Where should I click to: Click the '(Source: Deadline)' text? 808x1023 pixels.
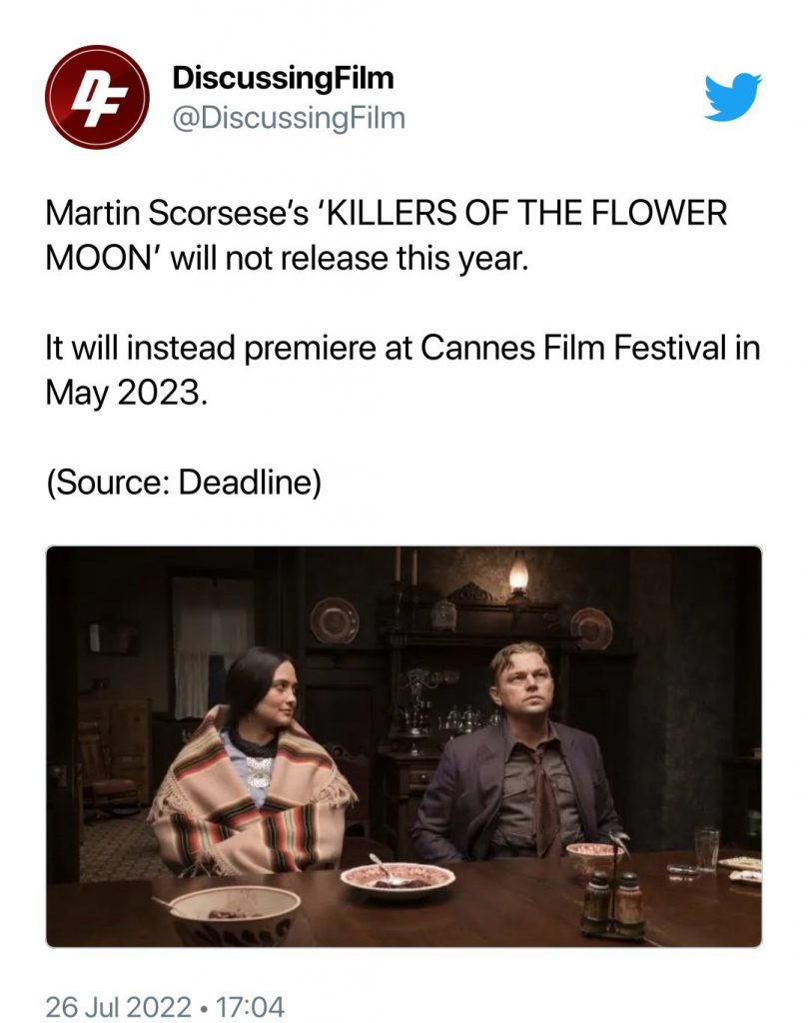coord(184,483)
